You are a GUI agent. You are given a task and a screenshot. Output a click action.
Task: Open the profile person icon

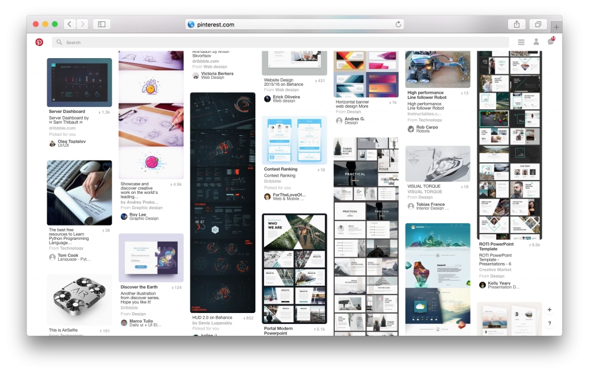pos(536,42)
